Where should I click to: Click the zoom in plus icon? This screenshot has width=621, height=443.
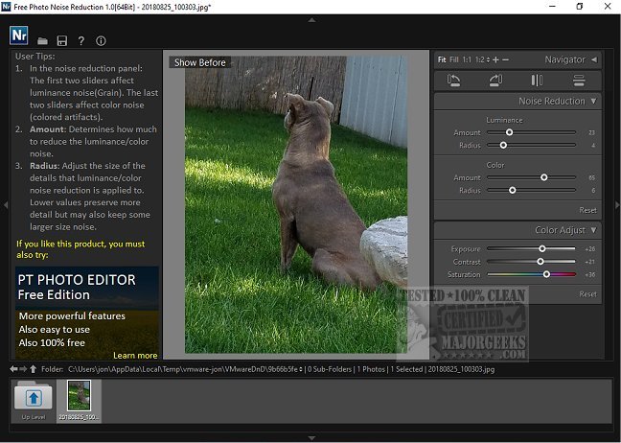pyautogui.click(x=495, y=59)
